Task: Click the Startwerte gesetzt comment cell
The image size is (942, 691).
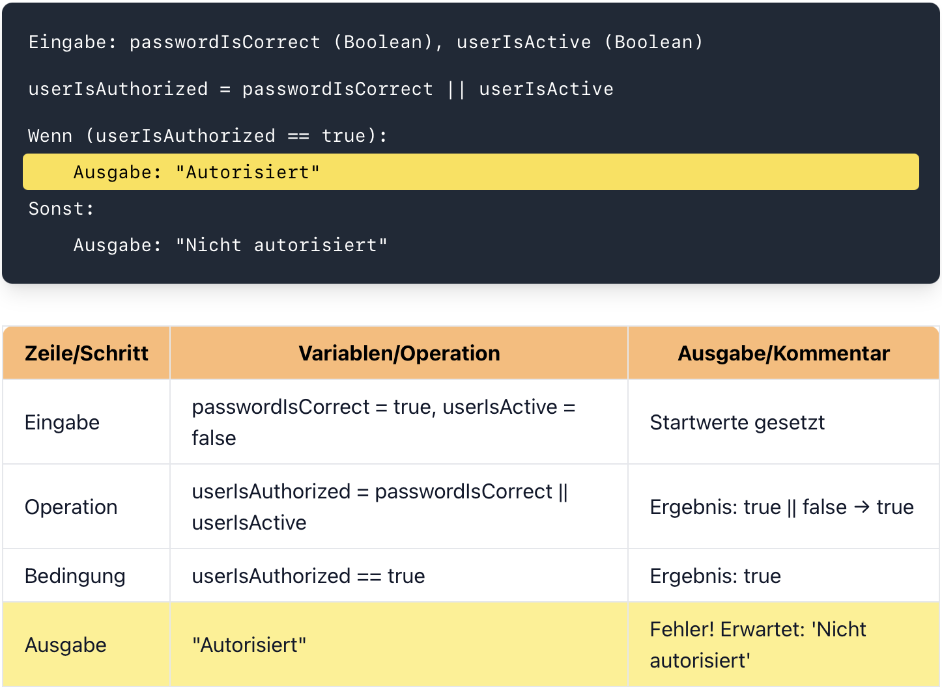Action: [784, 422]
